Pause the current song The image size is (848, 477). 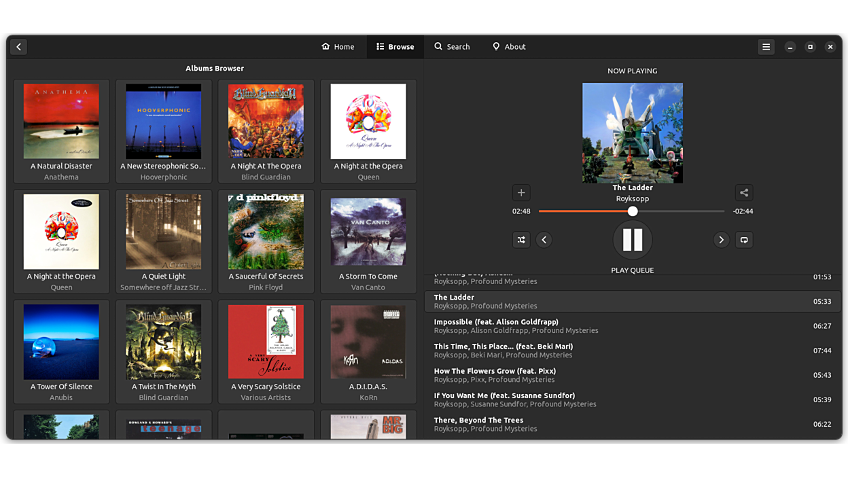[x=633, y=240]
